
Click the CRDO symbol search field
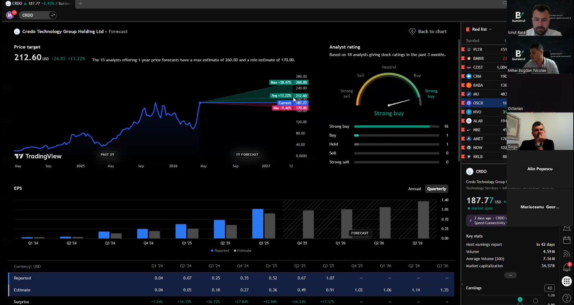click(x=33, y=15)
